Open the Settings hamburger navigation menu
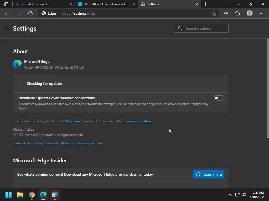The image size is (269, 201). point(7,28)
